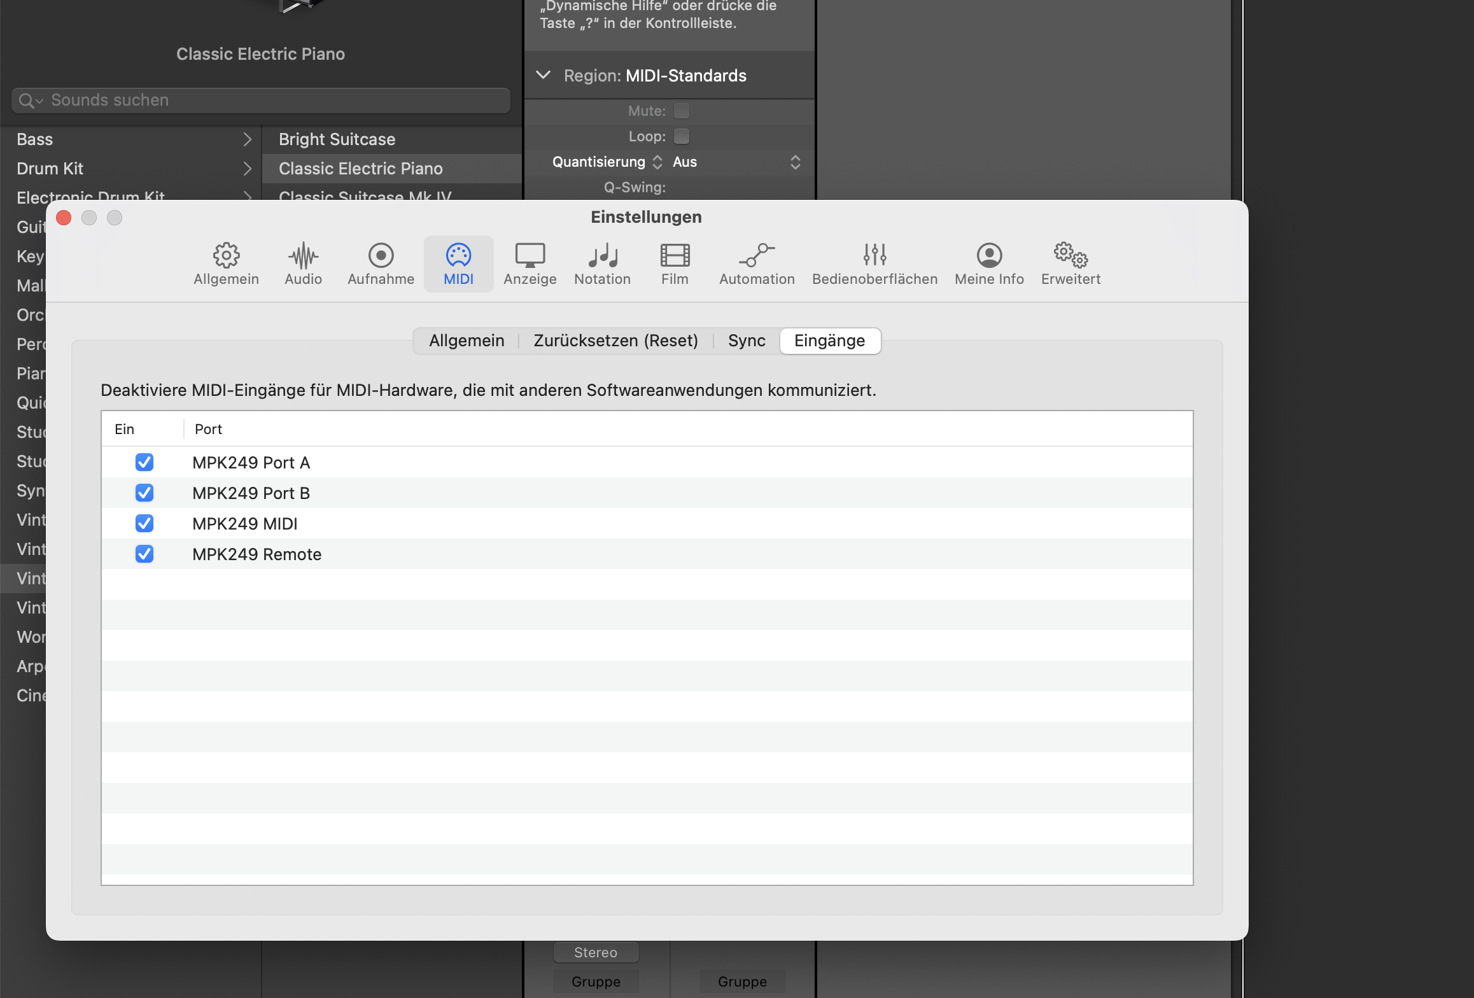Uncheck MPK249 Remote input checkbox
This screenshot has height=998, width=1474.
tap(144, 554)
